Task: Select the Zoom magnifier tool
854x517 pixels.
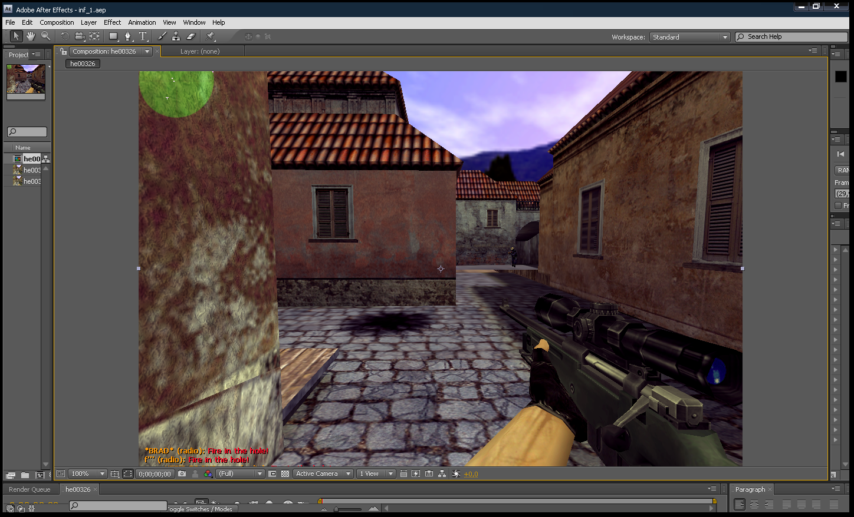Action: [x=45, y=37]
